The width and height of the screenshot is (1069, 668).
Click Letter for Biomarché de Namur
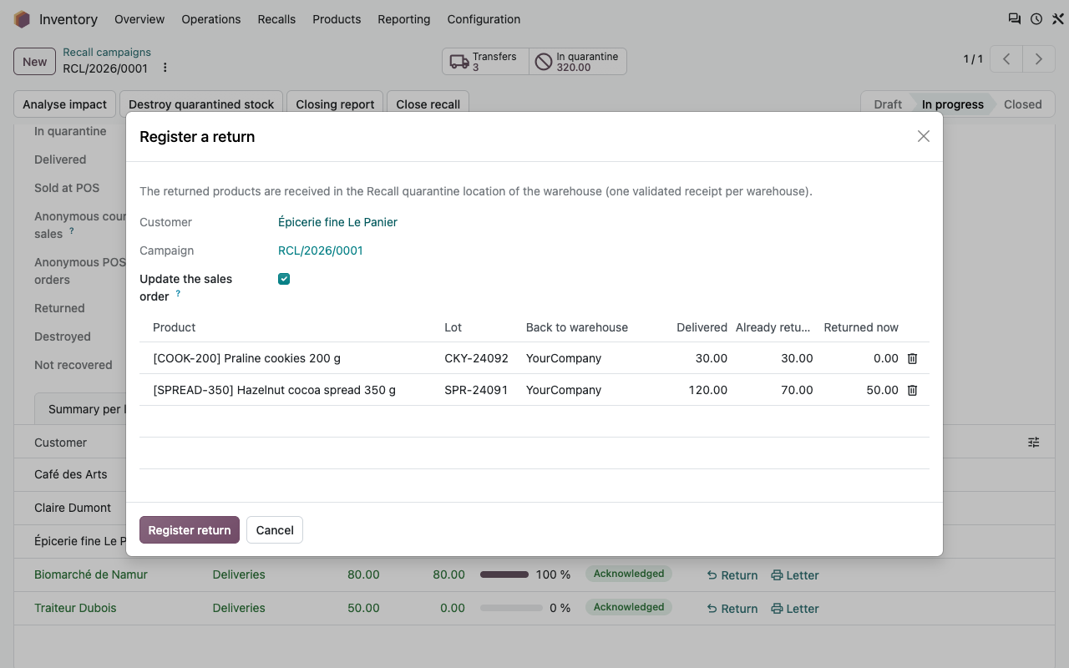(795, 575)
